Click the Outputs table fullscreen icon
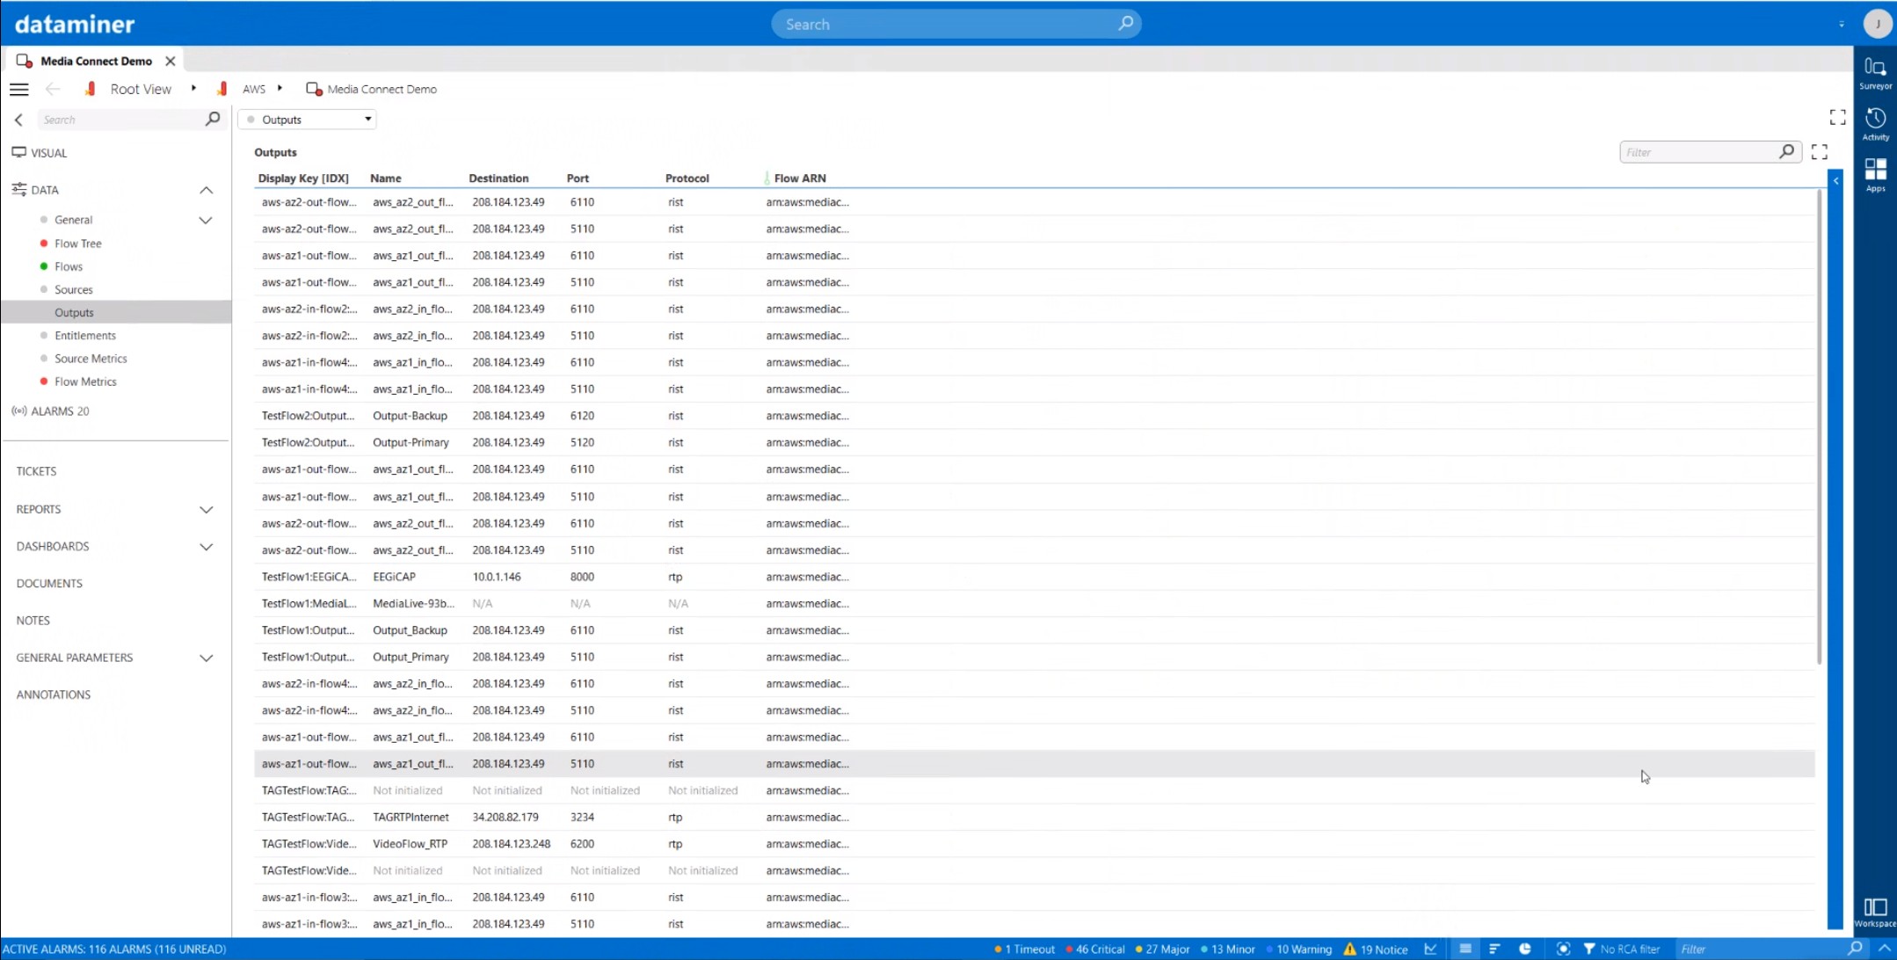Screen dimensions: 1897x960 click(x=1820, y=152)
